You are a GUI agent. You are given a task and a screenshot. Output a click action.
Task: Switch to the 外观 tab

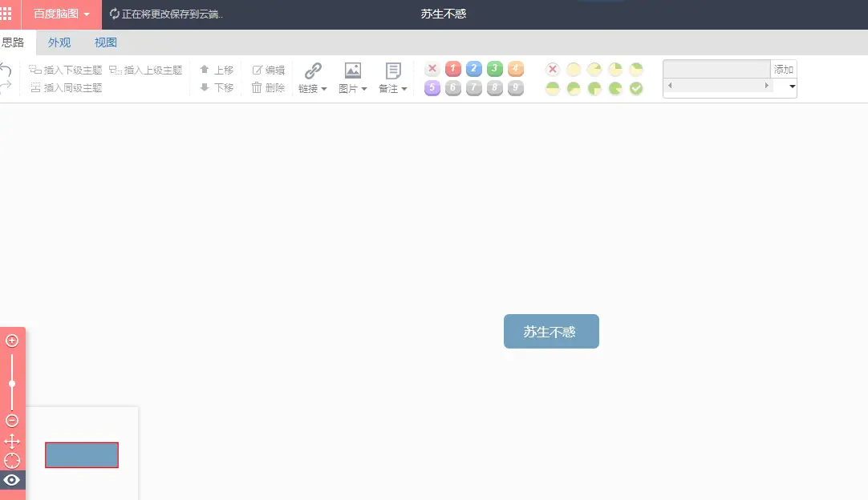point(59,42)
